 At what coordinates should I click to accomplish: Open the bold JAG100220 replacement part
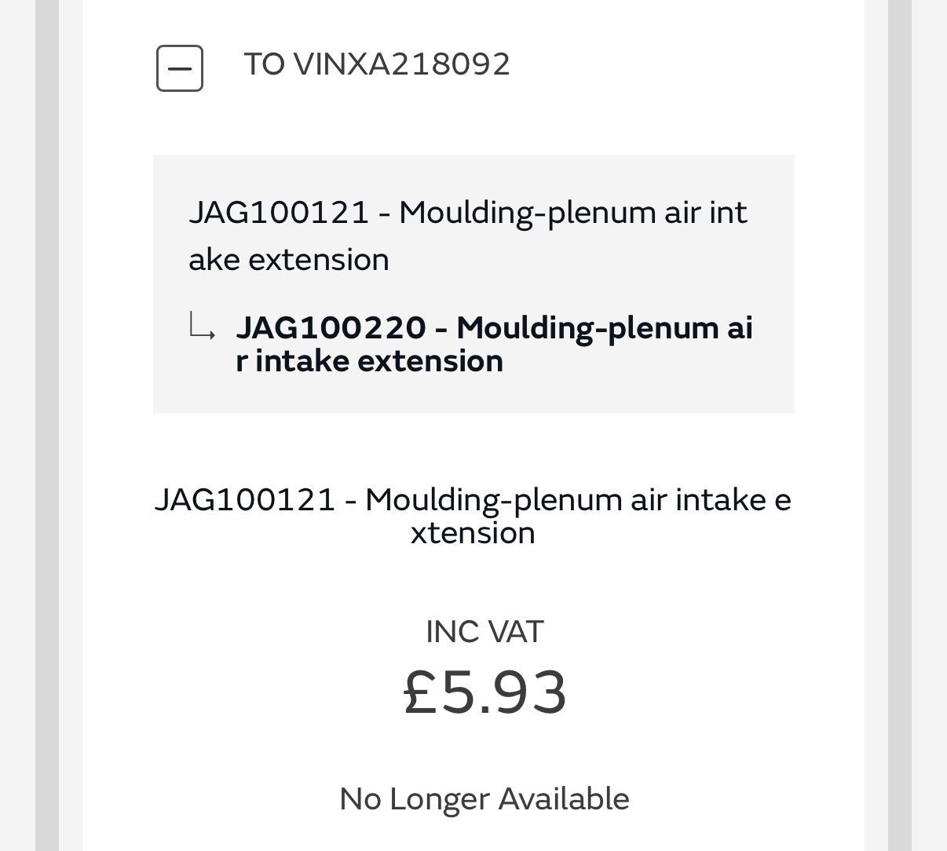(x=331, y=327)
